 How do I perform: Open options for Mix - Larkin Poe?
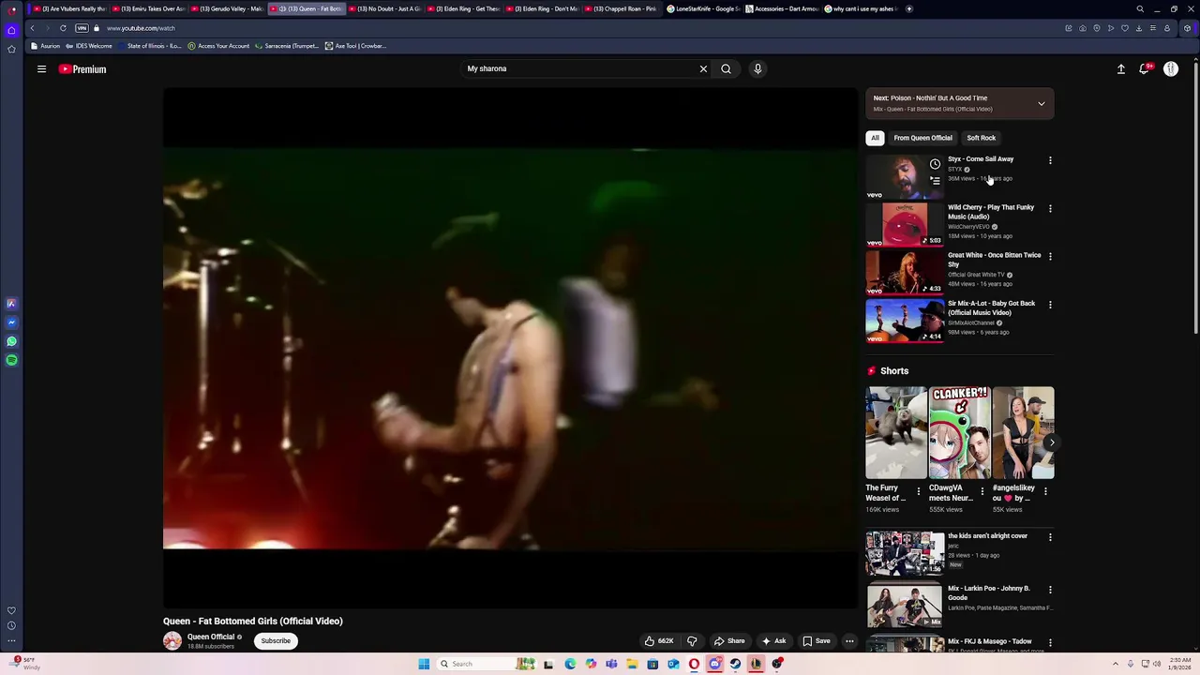click(x=1050, y=590)
